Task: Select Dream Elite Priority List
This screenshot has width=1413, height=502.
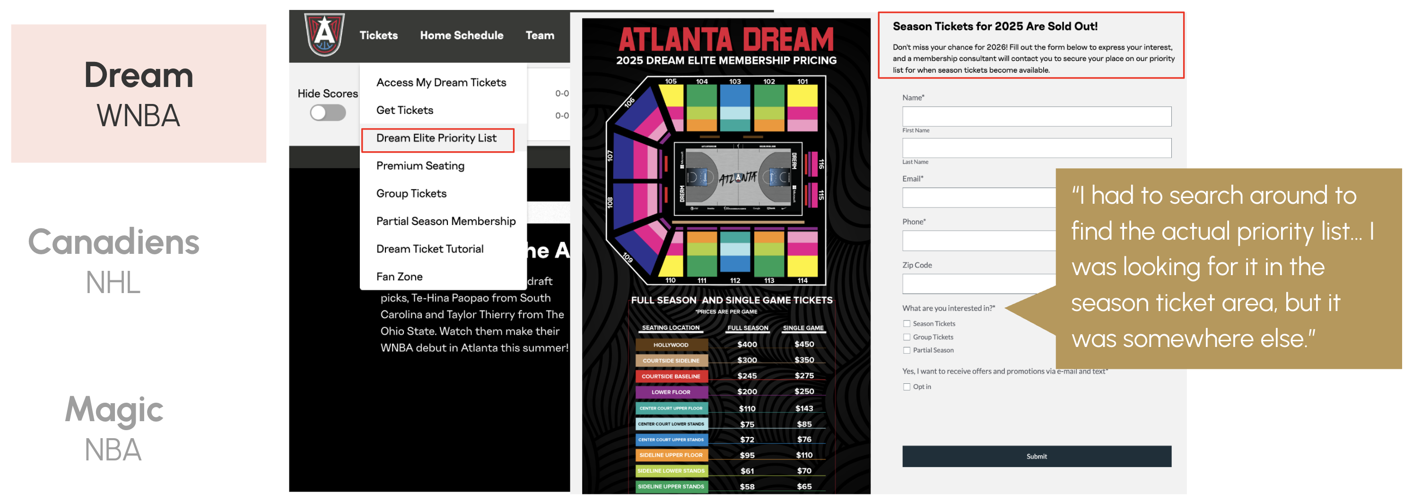Action: (436, 138)
